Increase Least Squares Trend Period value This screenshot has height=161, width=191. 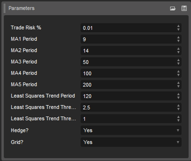178,94
